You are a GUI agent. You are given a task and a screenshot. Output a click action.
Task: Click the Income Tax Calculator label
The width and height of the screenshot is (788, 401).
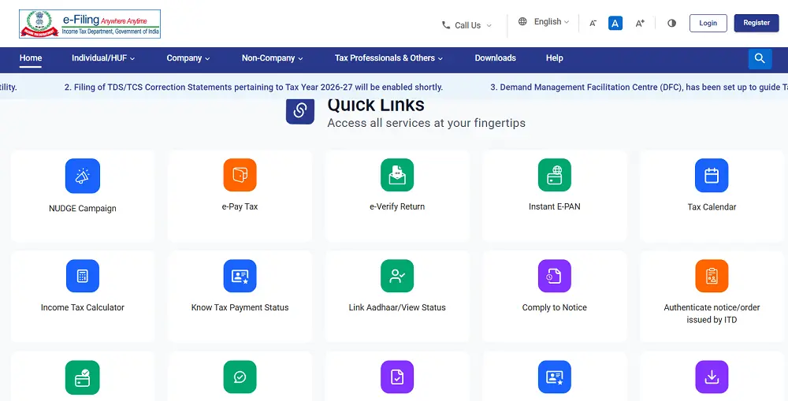[83, 307]
